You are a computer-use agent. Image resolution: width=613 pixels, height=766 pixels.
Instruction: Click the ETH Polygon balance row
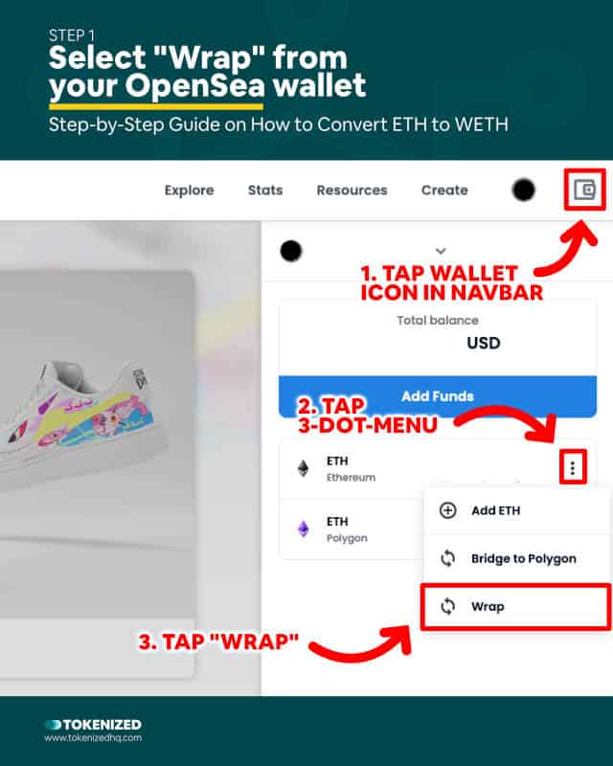pyautogui.click(x=351, y=529)
